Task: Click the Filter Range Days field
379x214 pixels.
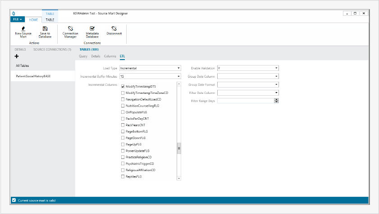Action: (x=245, y=101)
